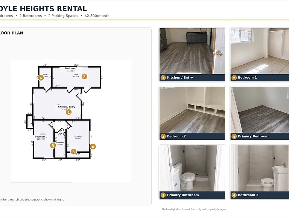Click number badge in Kitchen / Entry caption
The height and width of the screenshot is (217, 289).
(x=163, y=78)
